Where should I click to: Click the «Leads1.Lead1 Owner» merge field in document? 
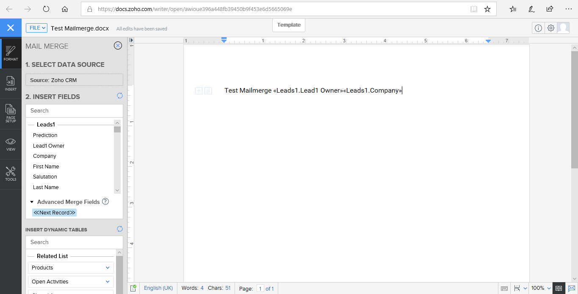308,91
